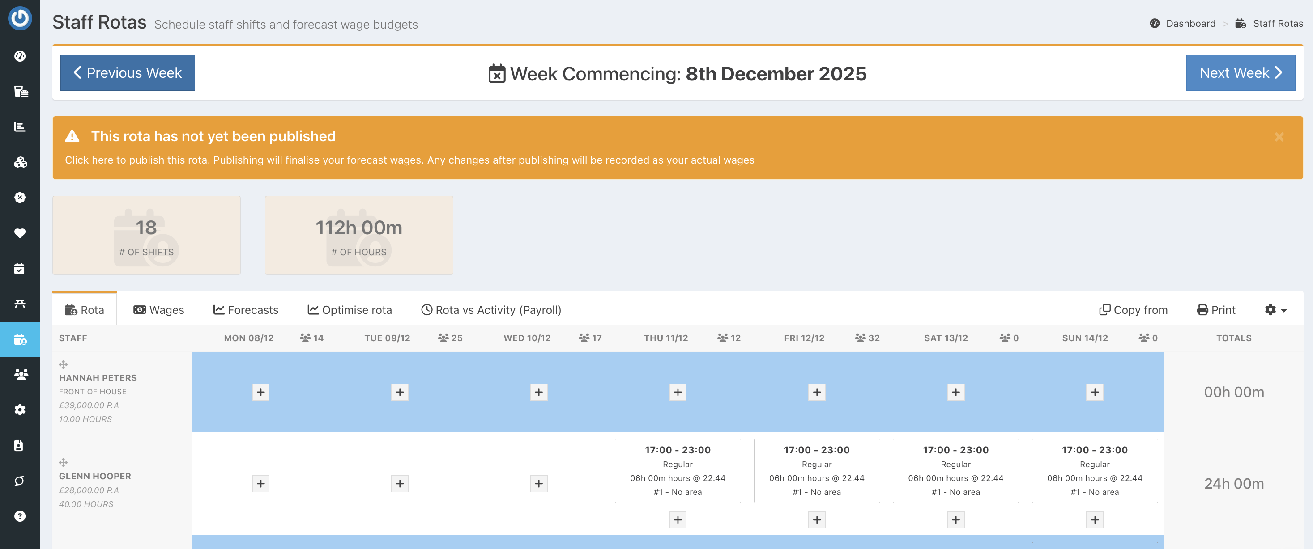
Task: Switch to the Wages tab
Action: pos(158,310)
